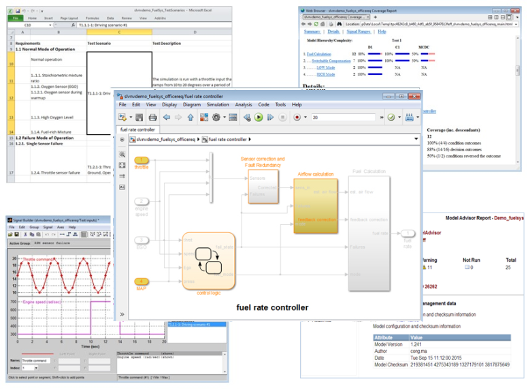Click the Print icon in Web Browser toolbar
Screen dimensions: 528x389
pos(331,24)
